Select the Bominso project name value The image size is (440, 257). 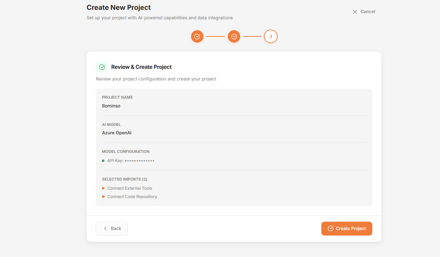coord(111,106)
